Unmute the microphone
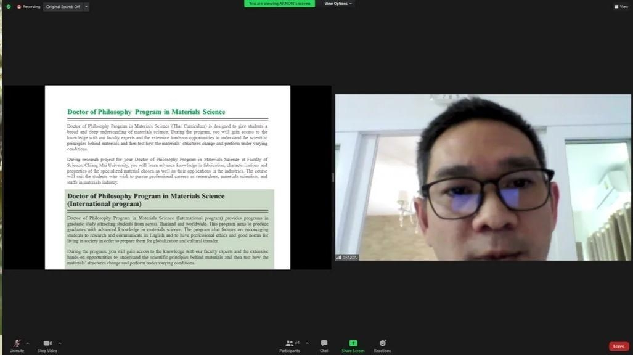 [17, 345]
